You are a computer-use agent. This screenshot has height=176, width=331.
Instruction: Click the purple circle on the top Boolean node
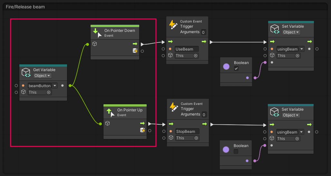pos(226,67)
